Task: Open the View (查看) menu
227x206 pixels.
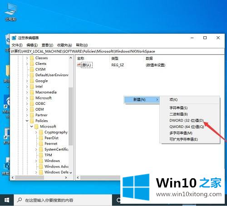Action: (47, 45)
